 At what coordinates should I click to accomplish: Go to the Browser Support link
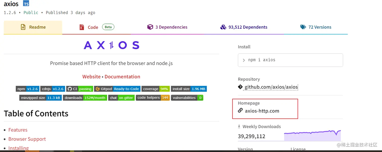(27, 139)
